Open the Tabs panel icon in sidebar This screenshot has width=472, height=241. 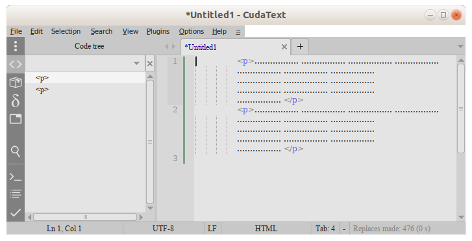16,119
